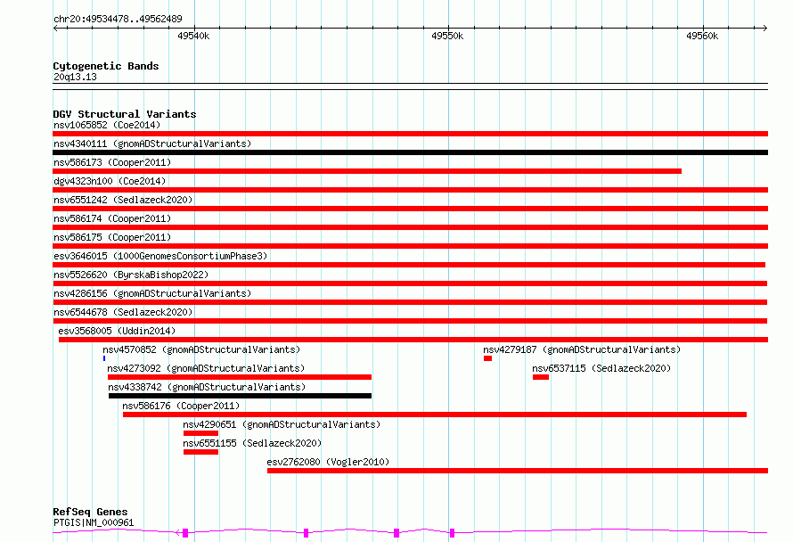This screenshot has width=793, height=542.
Task: Click the DGV Structural Variants track title
Action: click(125, 114)
